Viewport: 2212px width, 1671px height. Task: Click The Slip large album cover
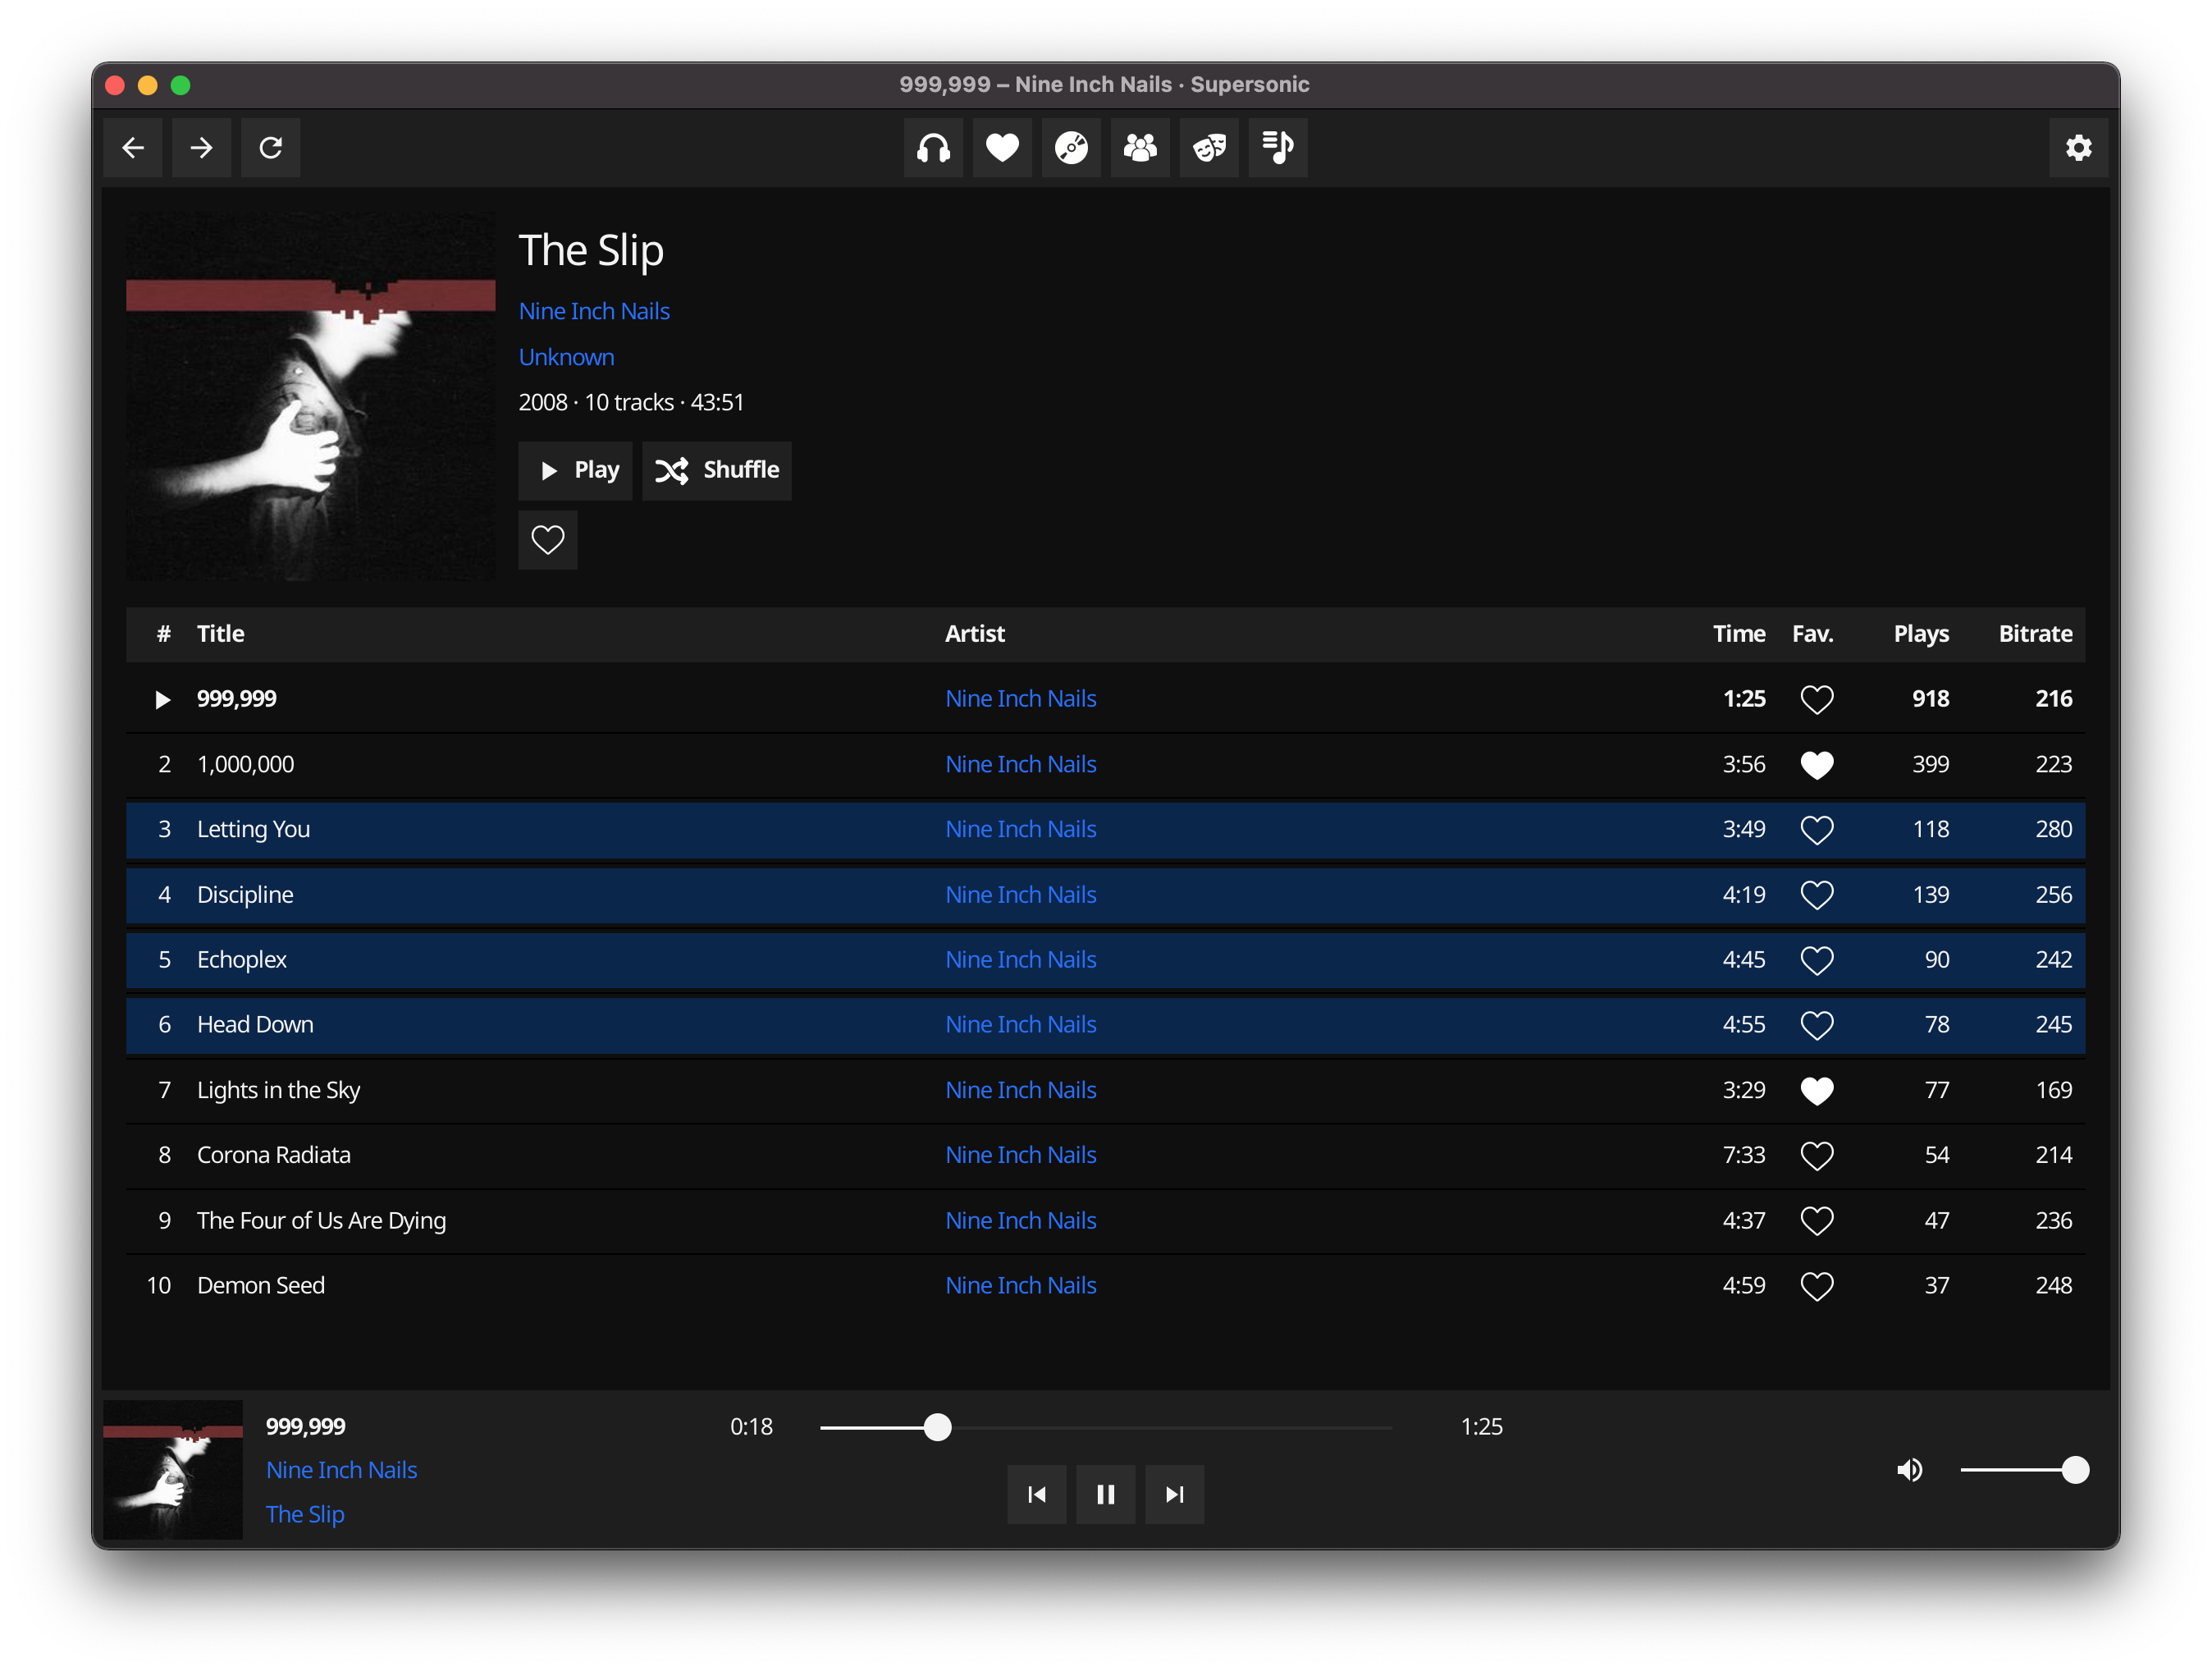311,396
